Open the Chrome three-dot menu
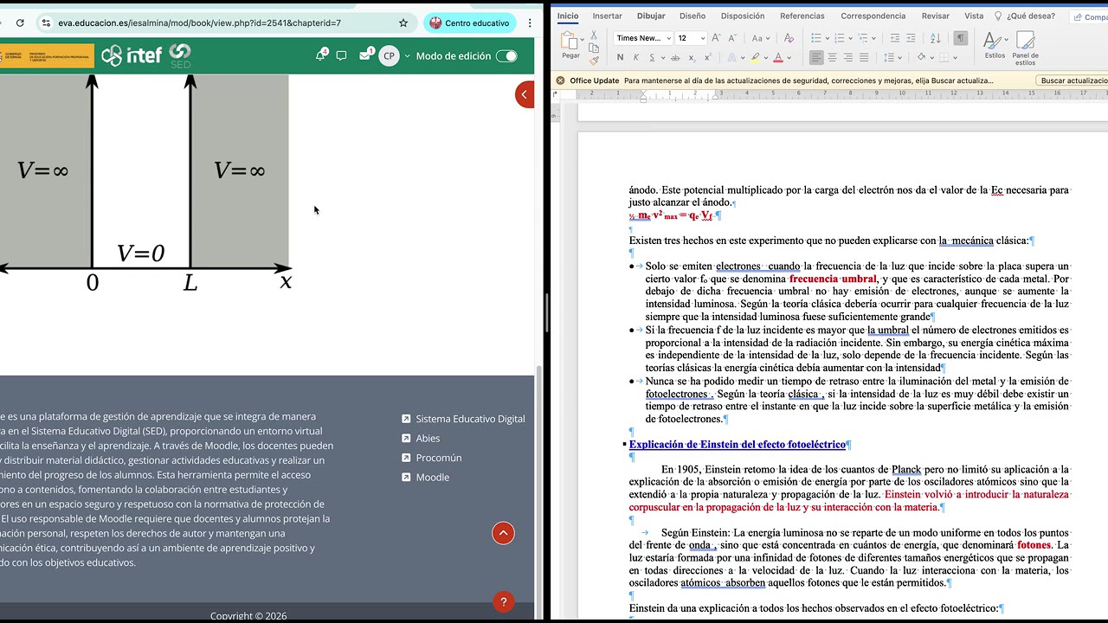 (x=530, y=23)
